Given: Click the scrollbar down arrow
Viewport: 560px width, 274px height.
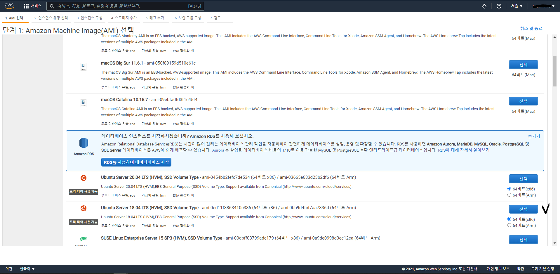Looking at the screenshot, I should (x=554, y=243).
